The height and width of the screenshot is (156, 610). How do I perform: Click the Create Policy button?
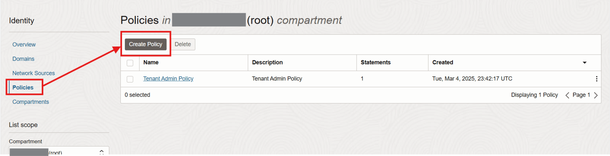point(146,44)
